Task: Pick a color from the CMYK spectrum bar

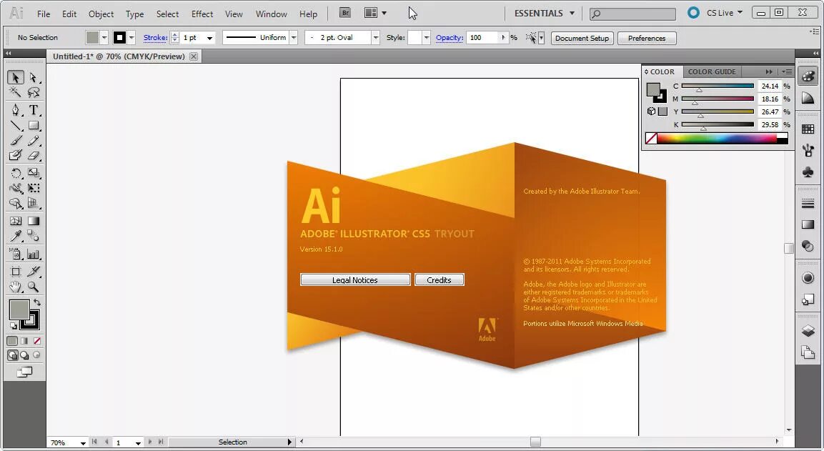Action: pyautogui.click(x=717, y=139)
